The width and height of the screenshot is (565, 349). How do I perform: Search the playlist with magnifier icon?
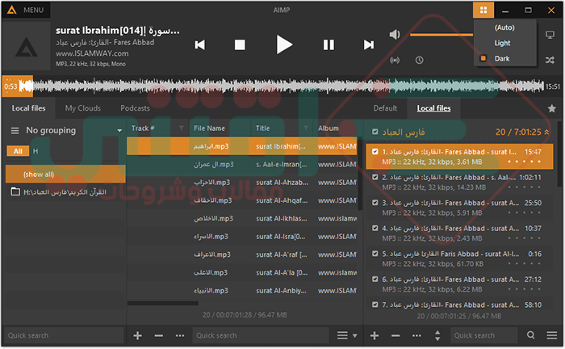(531, 335)
